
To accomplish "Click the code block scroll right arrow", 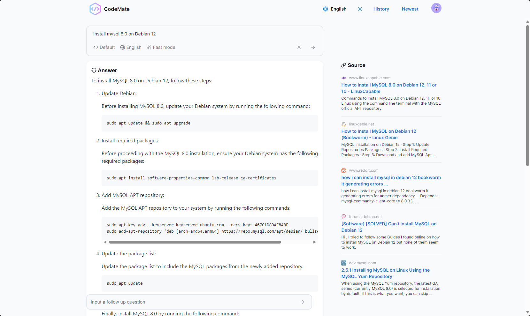I will click(314, 242).
